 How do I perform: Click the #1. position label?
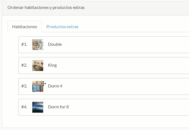click(x=24, y=44)
